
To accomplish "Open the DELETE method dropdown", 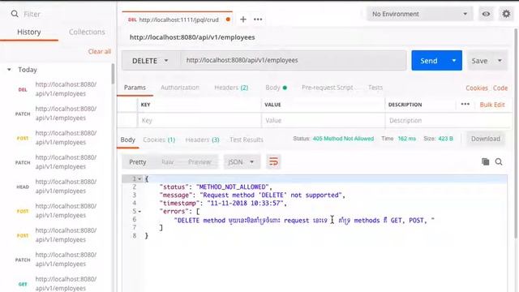I will tap(150, 61).
